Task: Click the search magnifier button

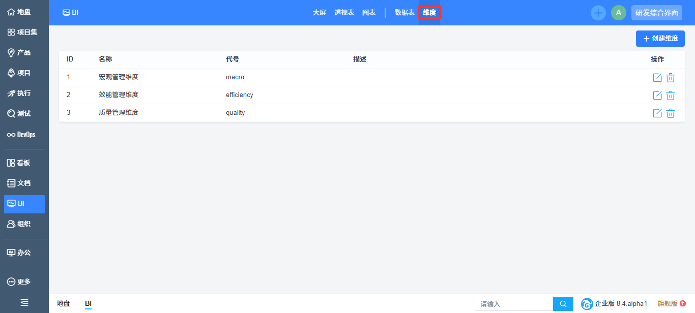Action: click(x=563, y=304)
